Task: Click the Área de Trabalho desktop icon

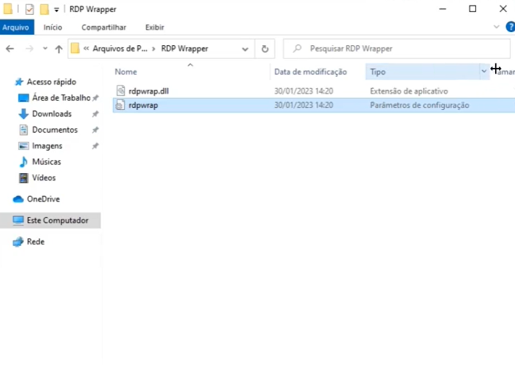Action: point(23,98)
